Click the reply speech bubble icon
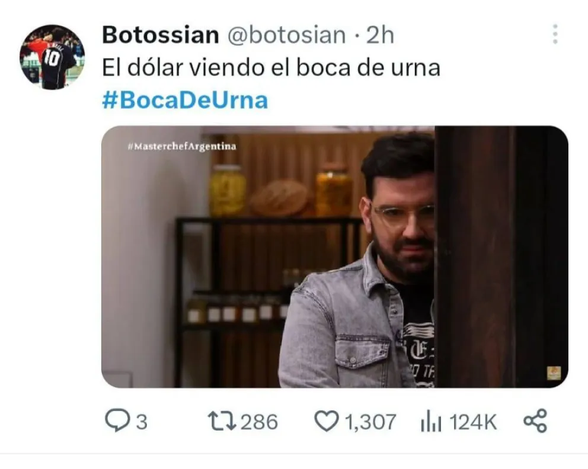 click(117, 420)
